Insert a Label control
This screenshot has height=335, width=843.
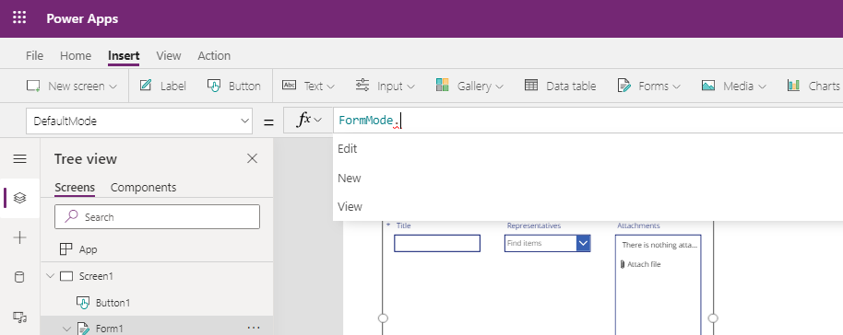(x=162, y=86)
